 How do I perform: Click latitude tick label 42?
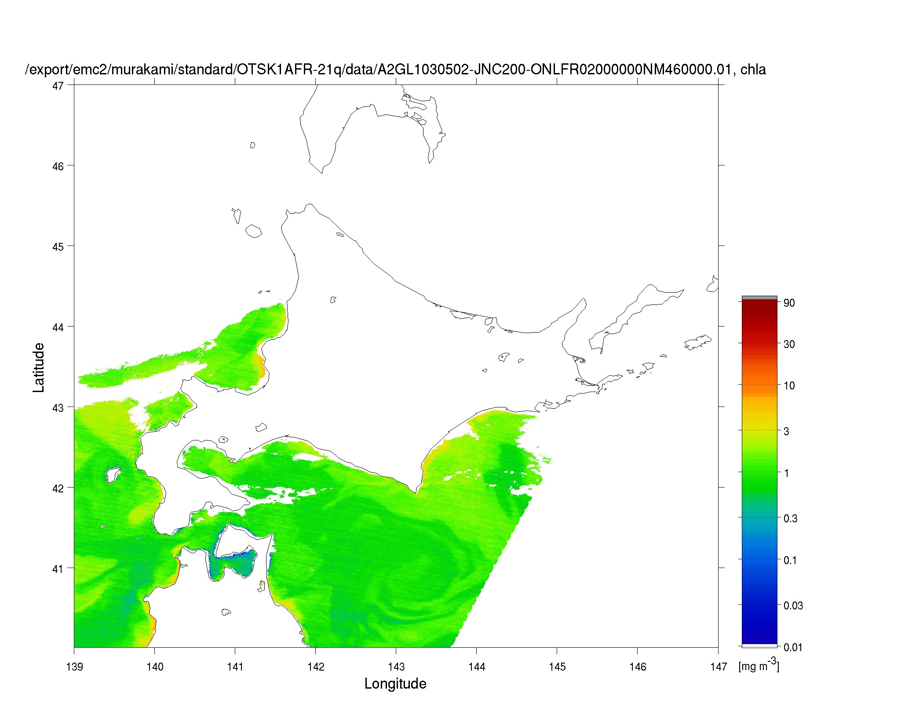click(58, 488)
